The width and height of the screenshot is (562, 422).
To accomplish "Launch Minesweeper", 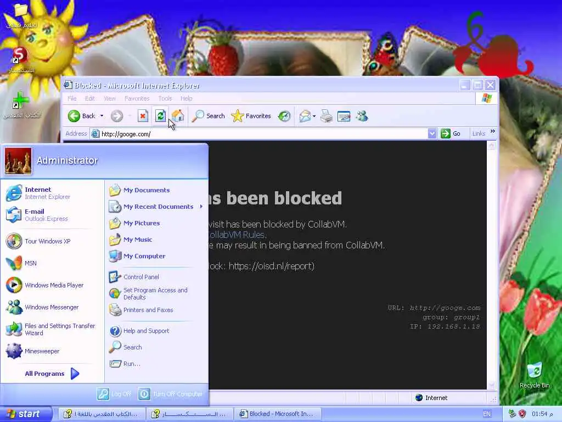I will 53,351.
